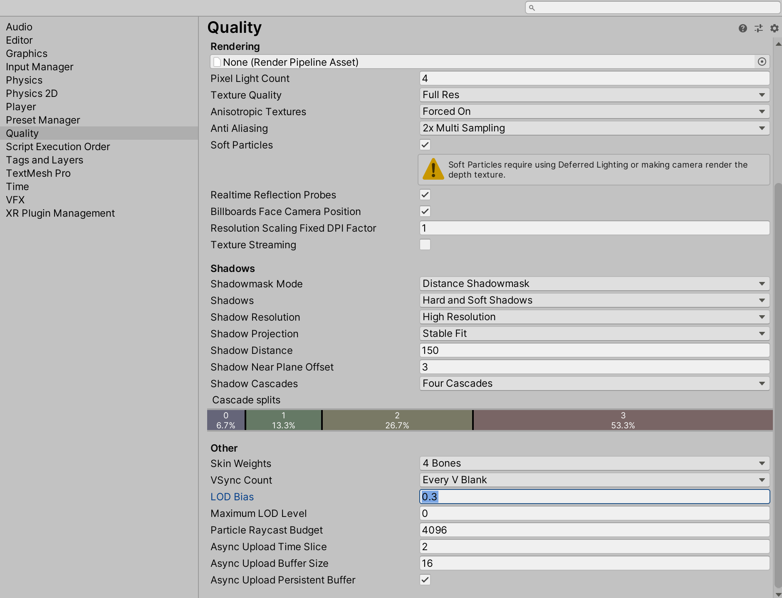Click the Soft Particles warning triangle
782x598 pixels.
coord(433,170)
